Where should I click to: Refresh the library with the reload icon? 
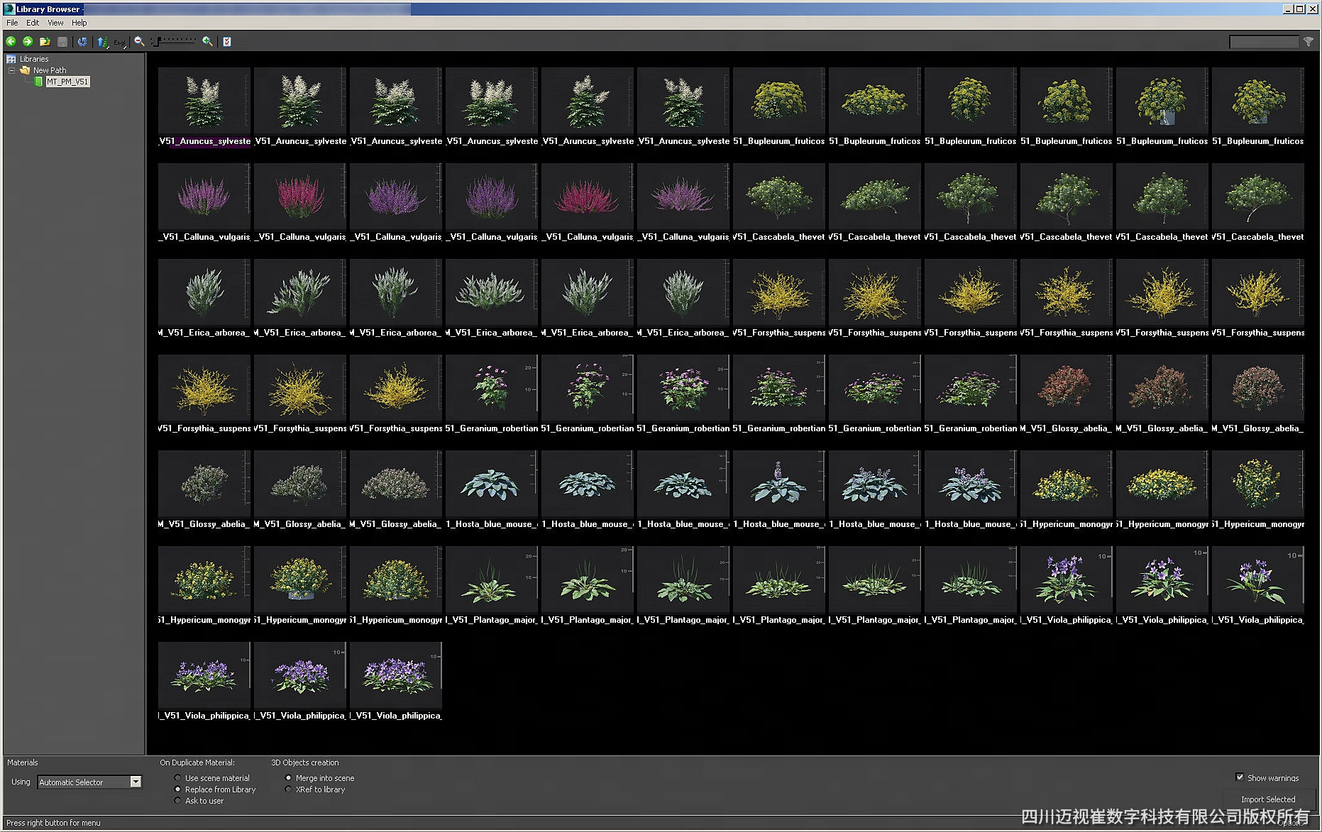tap(82, 42)
